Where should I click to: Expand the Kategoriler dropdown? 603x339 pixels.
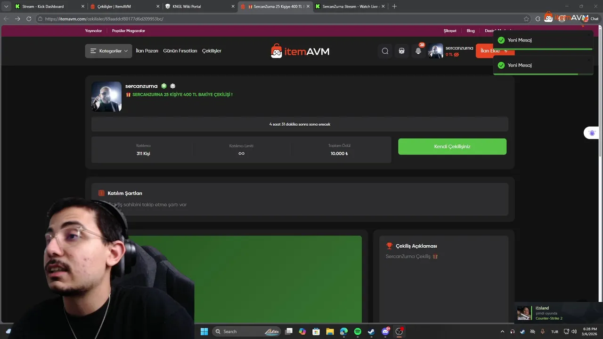109,51
